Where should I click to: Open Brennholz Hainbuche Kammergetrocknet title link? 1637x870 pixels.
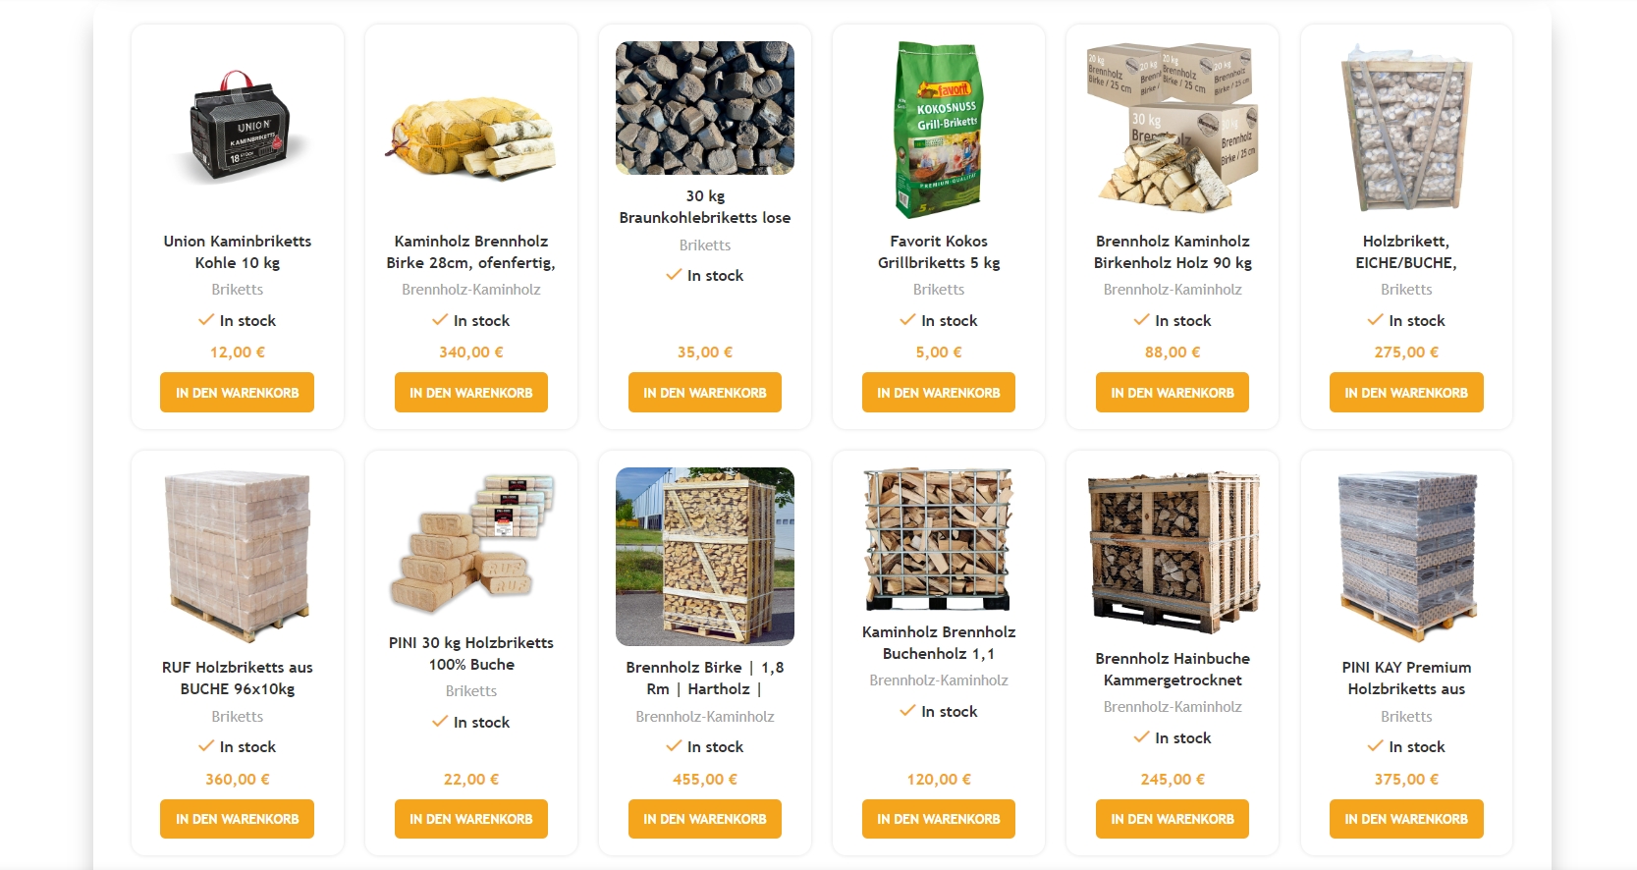(1173, 670)
